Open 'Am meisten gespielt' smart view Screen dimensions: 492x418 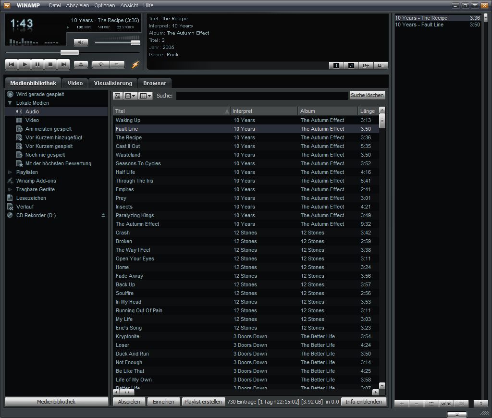pyautogui.click(x=49, y=129)
